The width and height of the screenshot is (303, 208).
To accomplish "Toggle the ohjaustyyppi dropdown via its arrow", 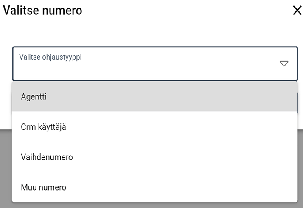I will point(284,64).
